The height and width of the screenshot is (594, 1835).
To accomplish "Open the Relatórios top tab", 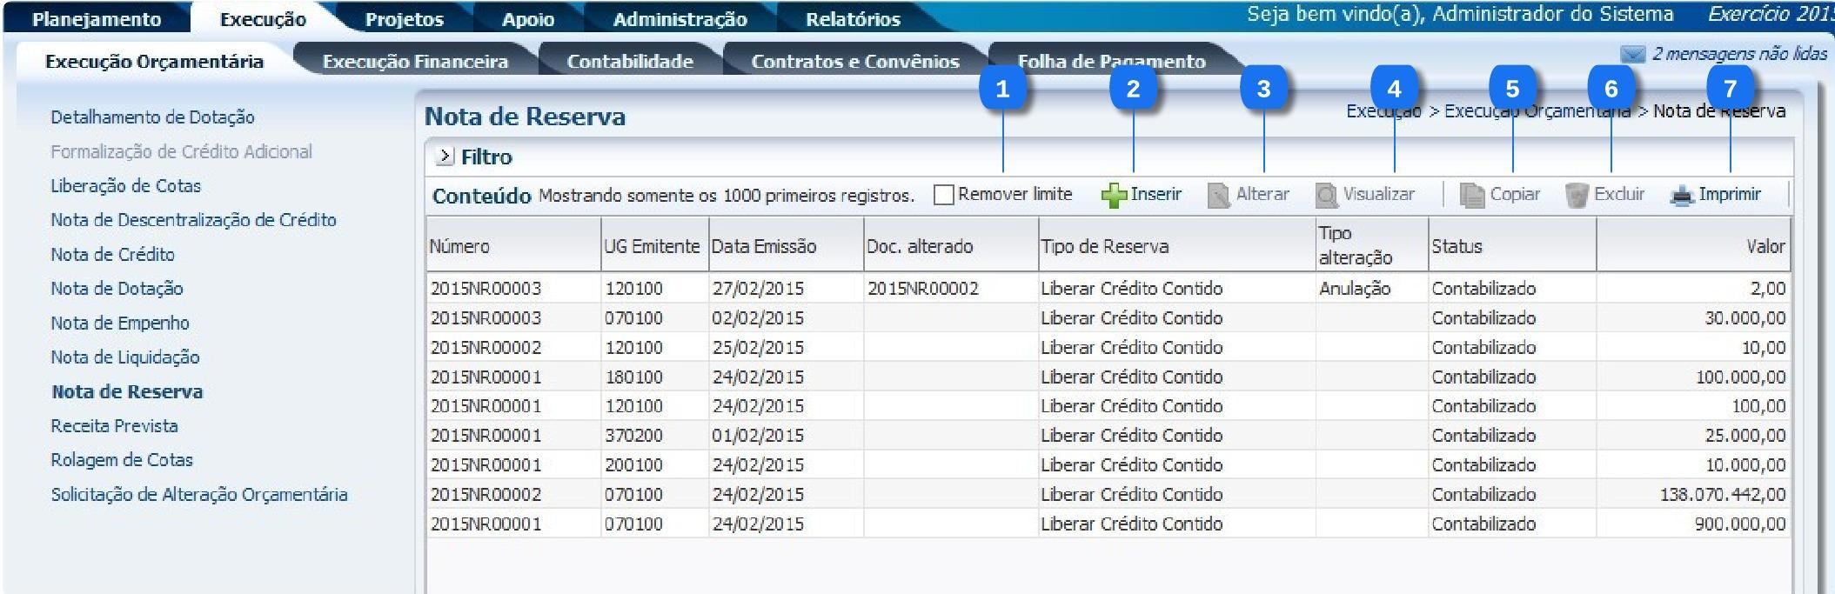I will pos(853,19).
